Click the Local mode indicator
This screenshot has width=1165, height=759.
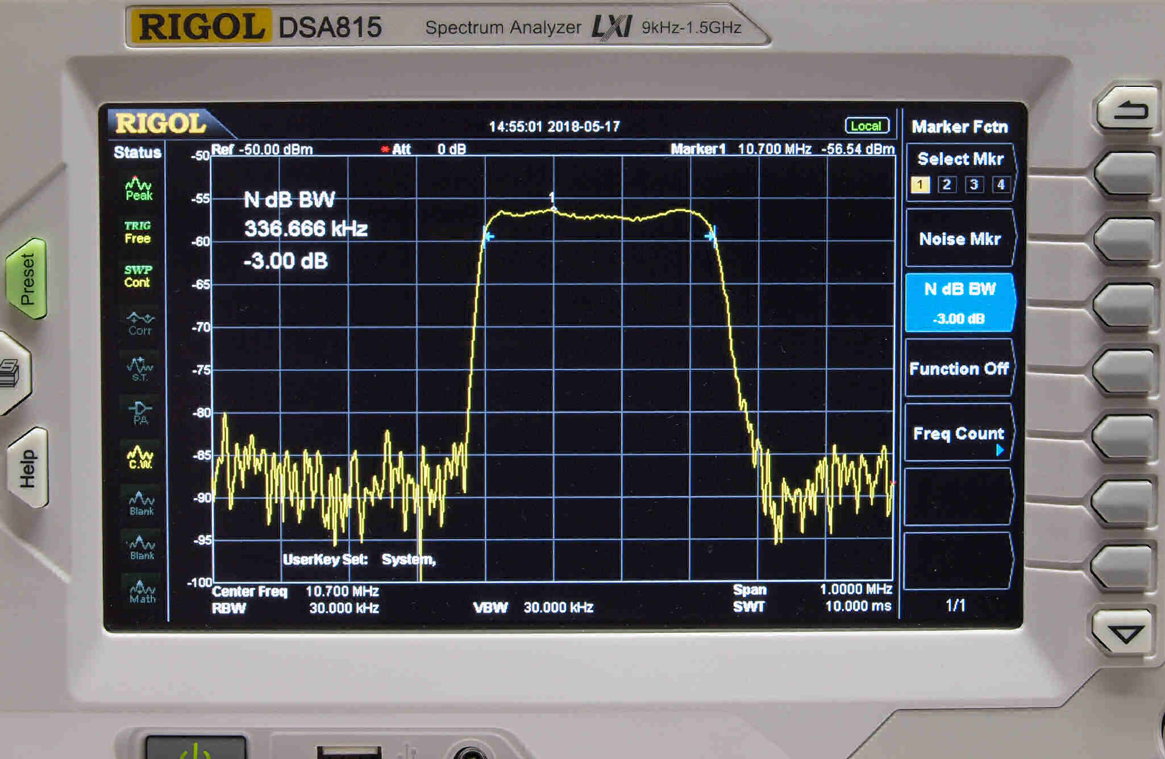pos(867,126)
